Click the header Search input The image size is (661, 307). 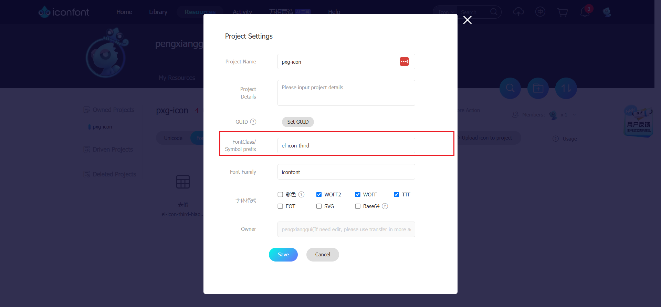point(474,12)
